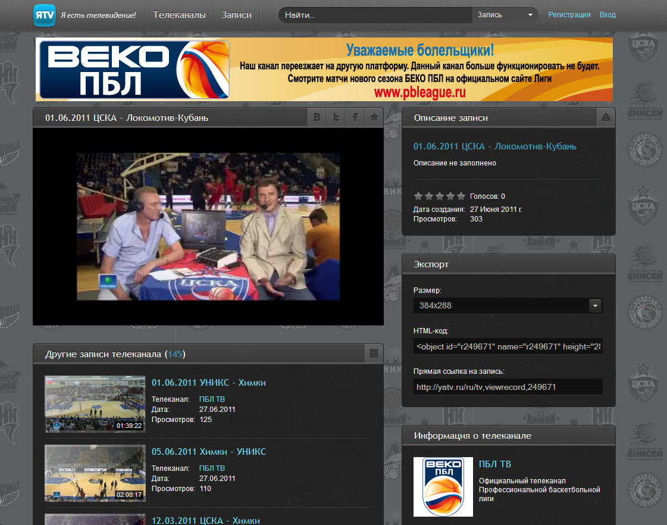Click ПБЛ ТВ channel link under УНИКС - Химки

[x=212, y=399]
